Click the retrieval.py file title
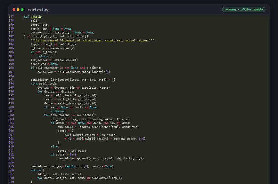278x184 pixels. [38, 10]
